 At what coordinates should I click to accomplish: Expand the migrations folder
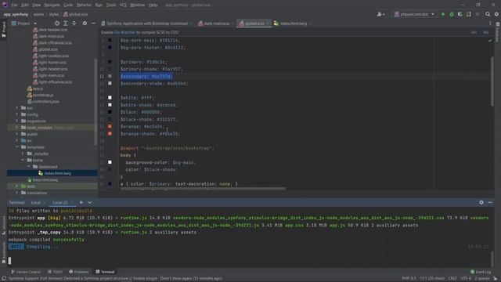[x=17, y=121]
